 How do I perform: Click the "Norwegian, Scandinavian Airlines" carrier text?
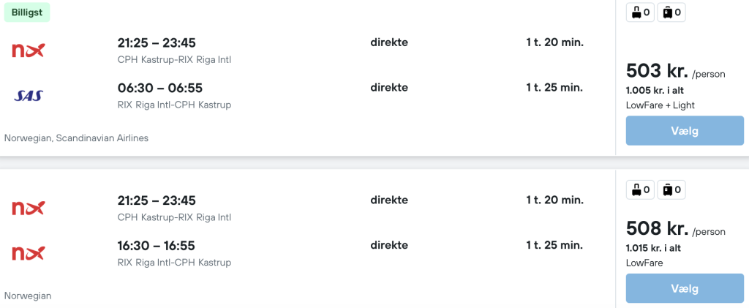(76, 138)
